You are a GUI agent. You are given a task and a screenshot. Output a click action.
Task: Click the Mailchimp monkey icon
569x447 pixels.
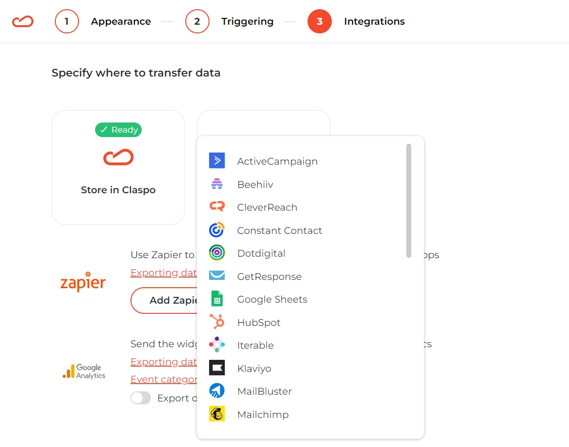tap(217, 414)
